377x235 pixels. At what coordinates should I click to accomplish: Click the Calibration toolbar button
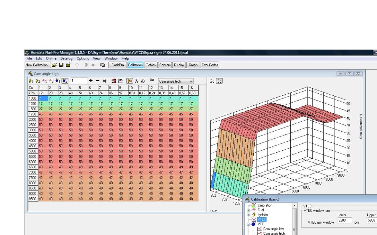pos(135,65)
